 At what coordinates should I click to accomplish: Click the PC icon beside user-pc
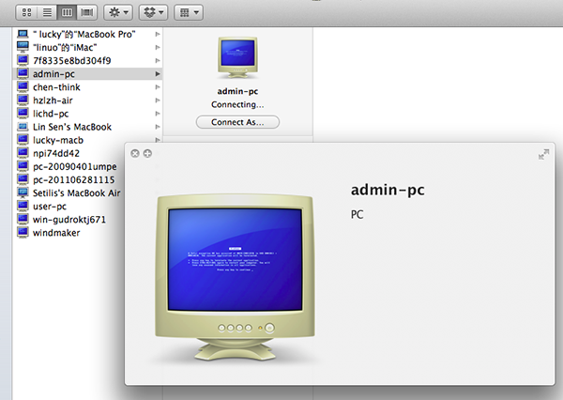pos(23,207)
